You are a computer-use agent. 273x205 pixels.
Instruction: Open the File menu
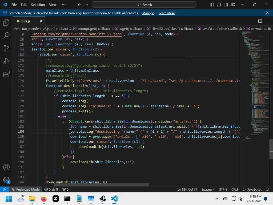pyautogui.click(x=14, y=5)
